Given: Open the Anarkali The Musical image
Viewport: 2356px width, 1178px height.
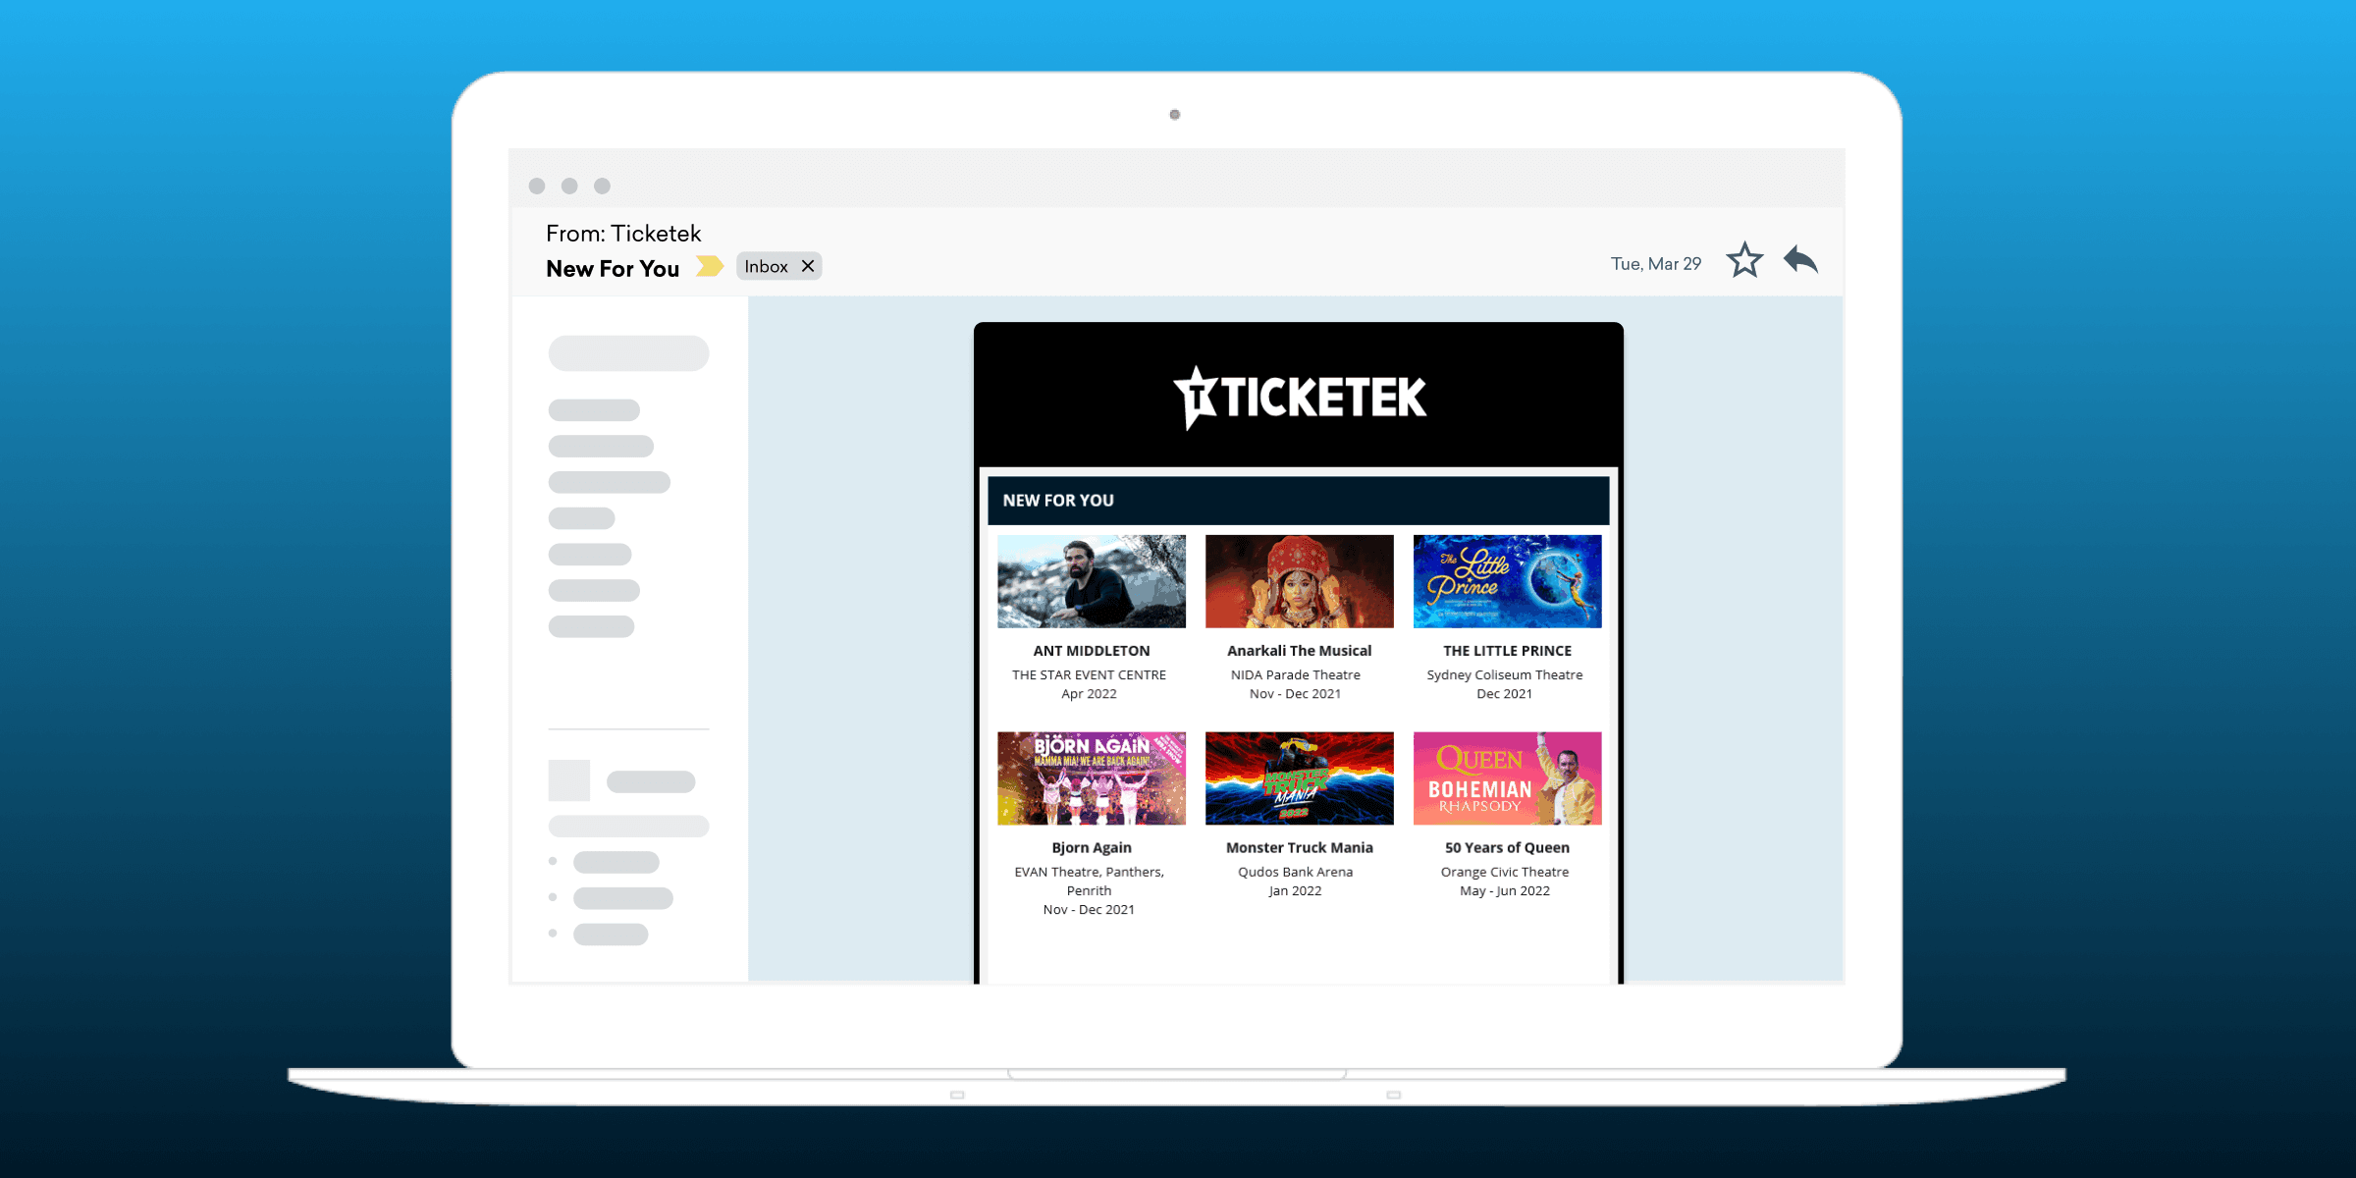Looking at the screenshot, I should [x=1299, y=581].
